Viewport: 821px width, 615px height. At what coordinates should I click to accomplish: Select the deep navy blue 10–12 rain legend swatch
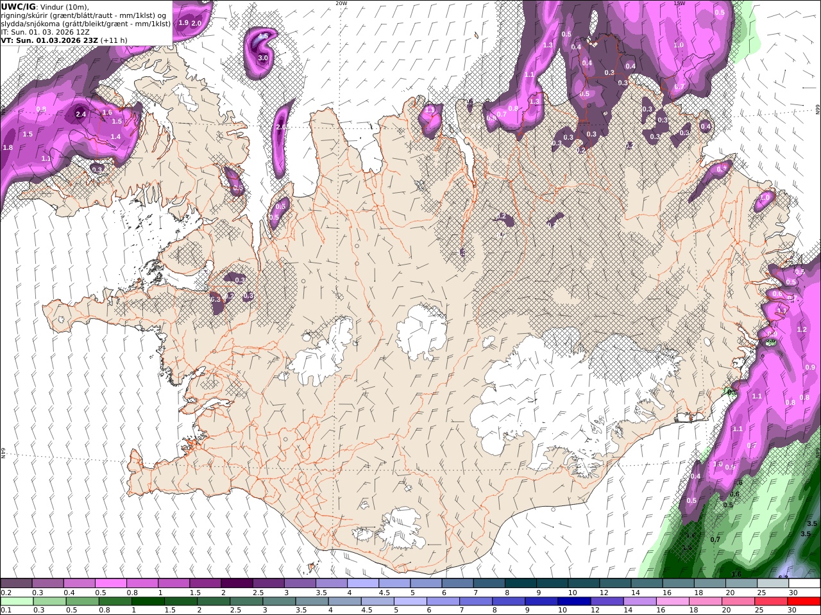click(x=573, y=601)
